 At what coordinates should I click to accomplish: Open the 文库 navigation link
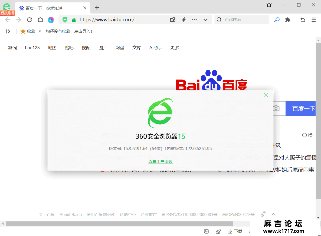coord(137,48)
